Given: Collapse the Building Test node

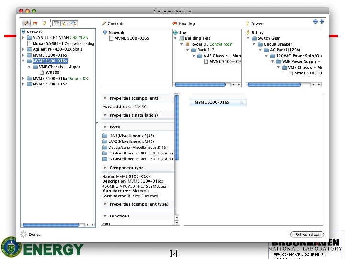Looking at the screenshot, I should coord(175,38).
